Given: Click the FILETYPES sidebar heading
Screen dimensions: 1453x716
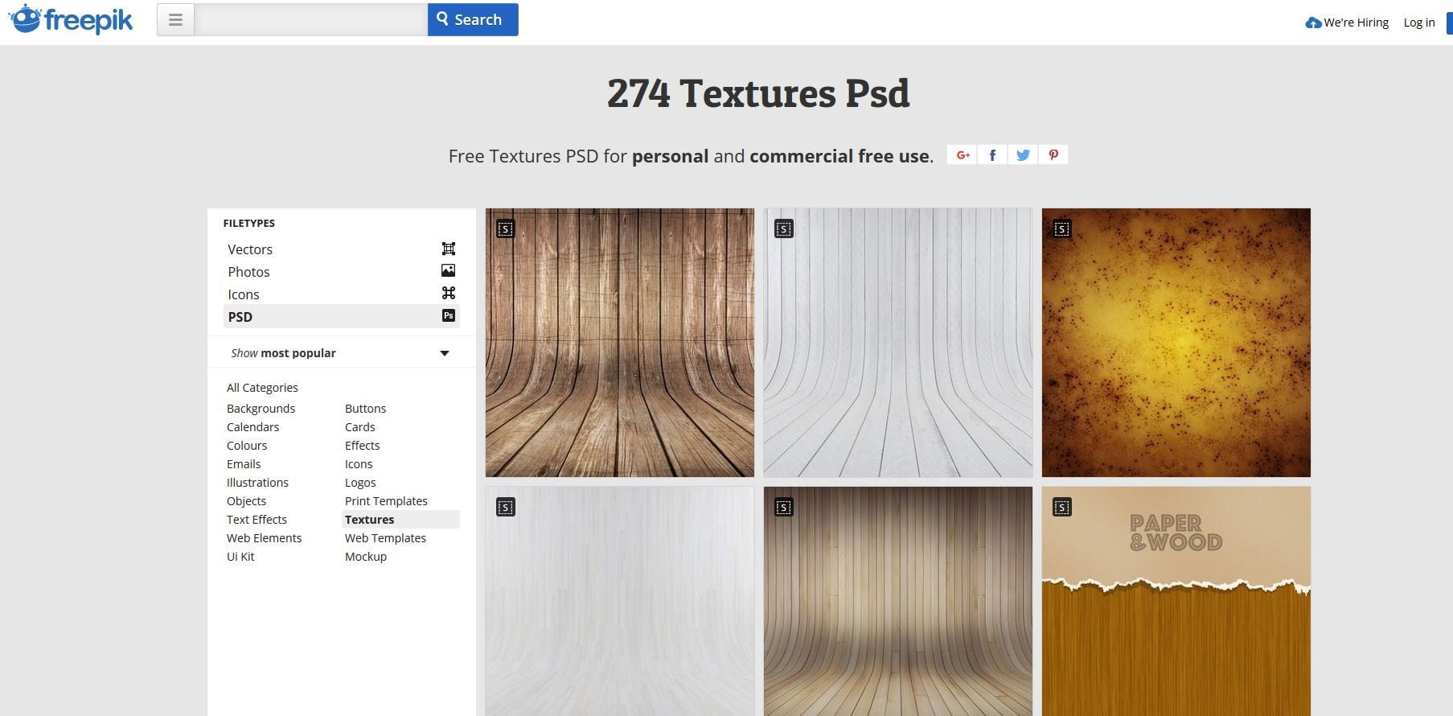Looking at the screenshot, I should point(249,224).
